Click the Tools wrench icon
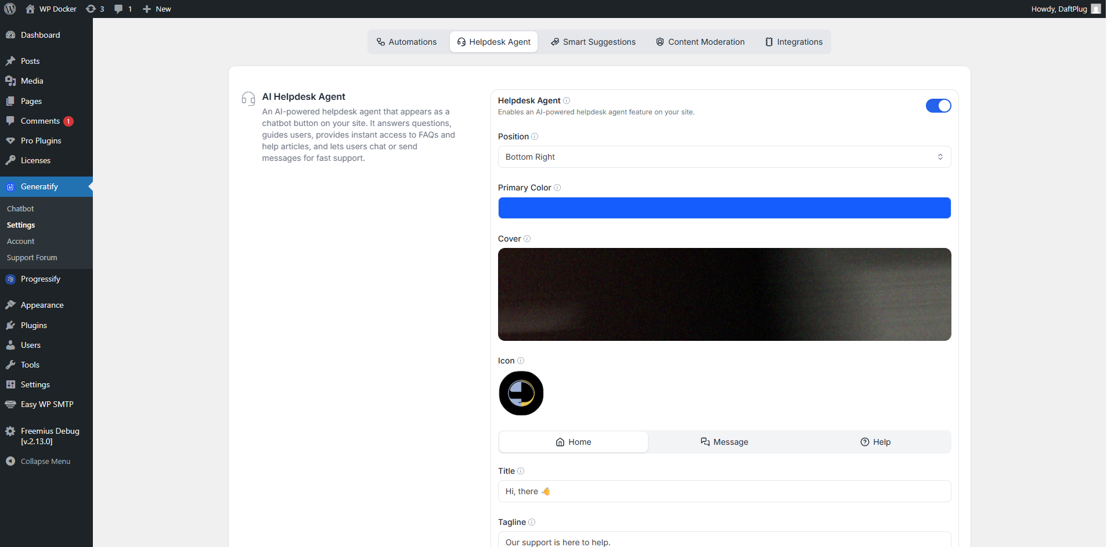The width and height of the screenshot is (1107, 547). click(x=10, y=365)
